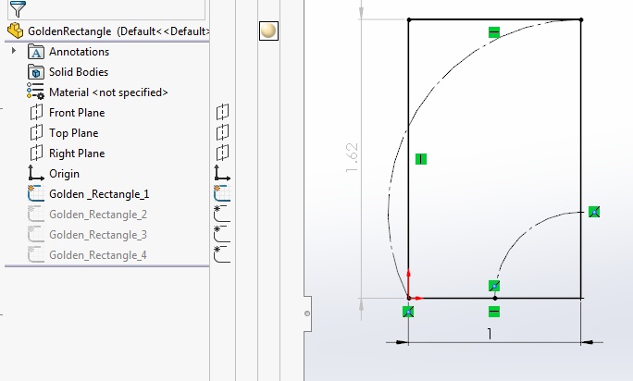This screenshot has width=633, height=381.
Task: Select horizontal relation on top edge
Action: point(494,31)
